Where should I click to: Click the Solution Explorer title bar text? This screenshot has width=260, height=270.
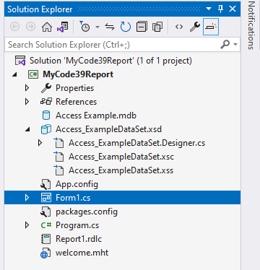pyautogui.click(x=40, y=9)
